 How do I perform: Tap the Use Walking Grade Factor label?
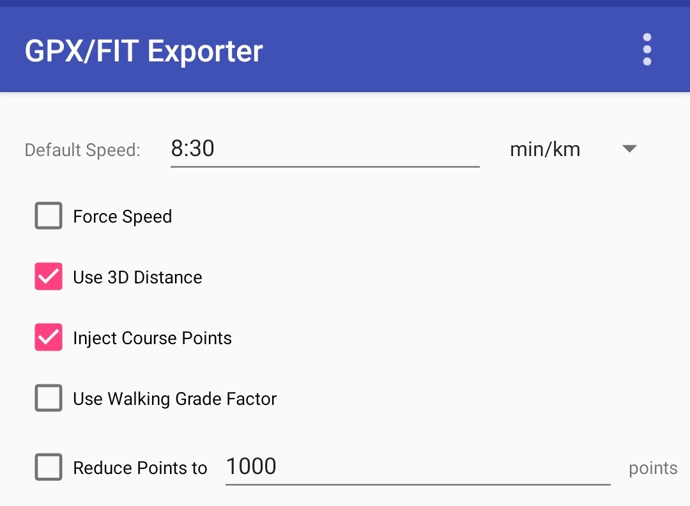coord(175,399)
